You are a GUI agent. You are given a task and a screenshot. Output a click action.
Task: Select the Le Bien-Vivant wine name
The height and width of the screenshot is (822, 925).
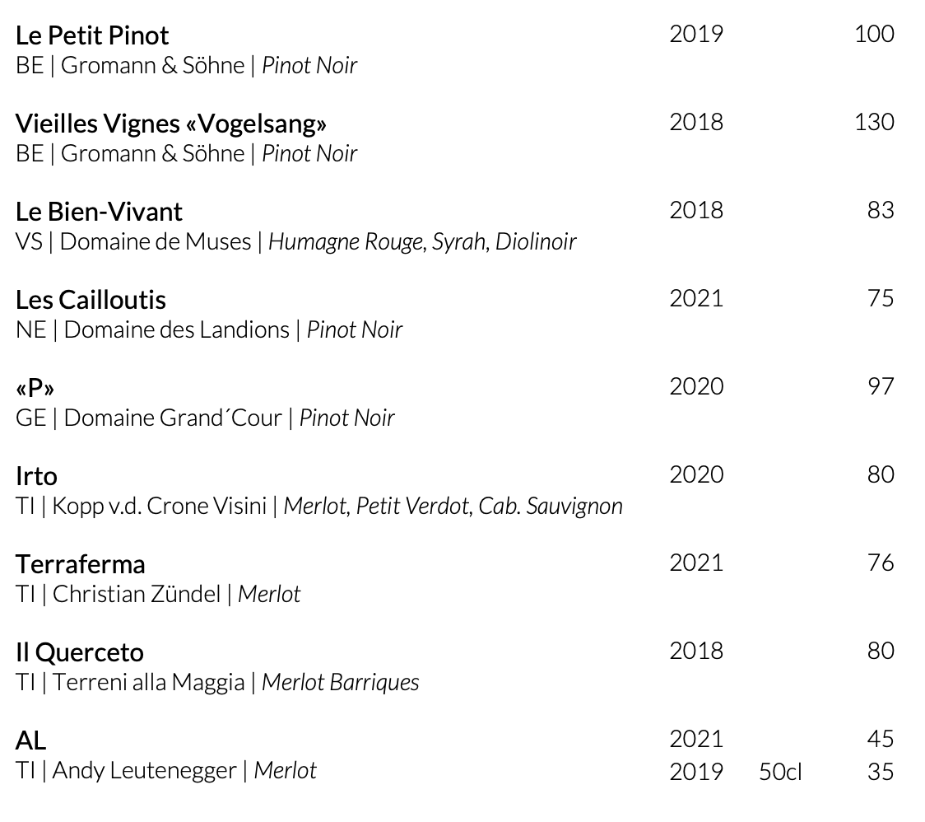pyautogui.click(x=99, y=212)
